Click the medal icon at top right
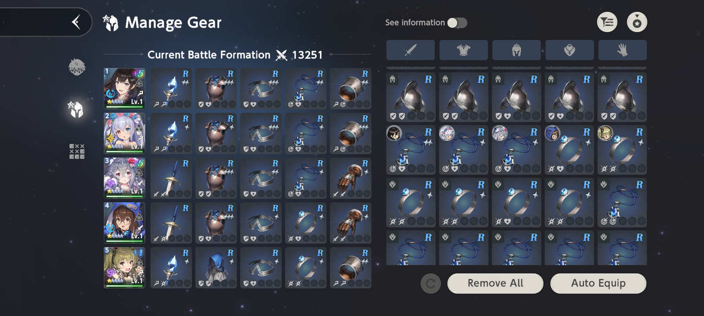This screenshot has height=316, width=704. [x=637, y=22]
